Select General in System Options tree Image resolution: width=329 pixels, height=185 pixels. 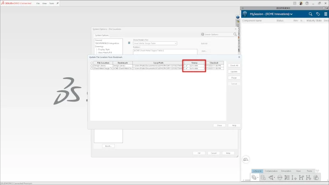coord(98,40)
